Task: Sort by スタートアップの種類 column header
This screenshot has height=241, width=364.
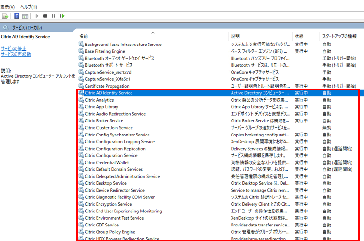Action: click(x=339, y=36)
